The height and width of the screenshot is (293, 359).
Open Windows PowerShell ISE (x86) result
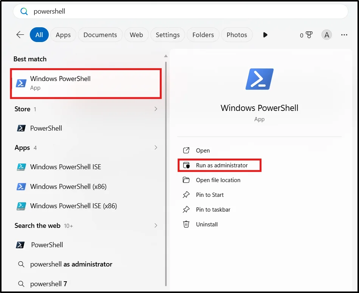click(86, 206)
